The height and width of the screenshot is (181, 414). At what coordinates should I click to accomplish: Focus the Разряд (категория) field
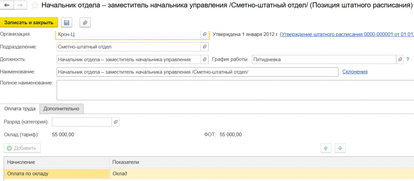(x=82, y=122)
